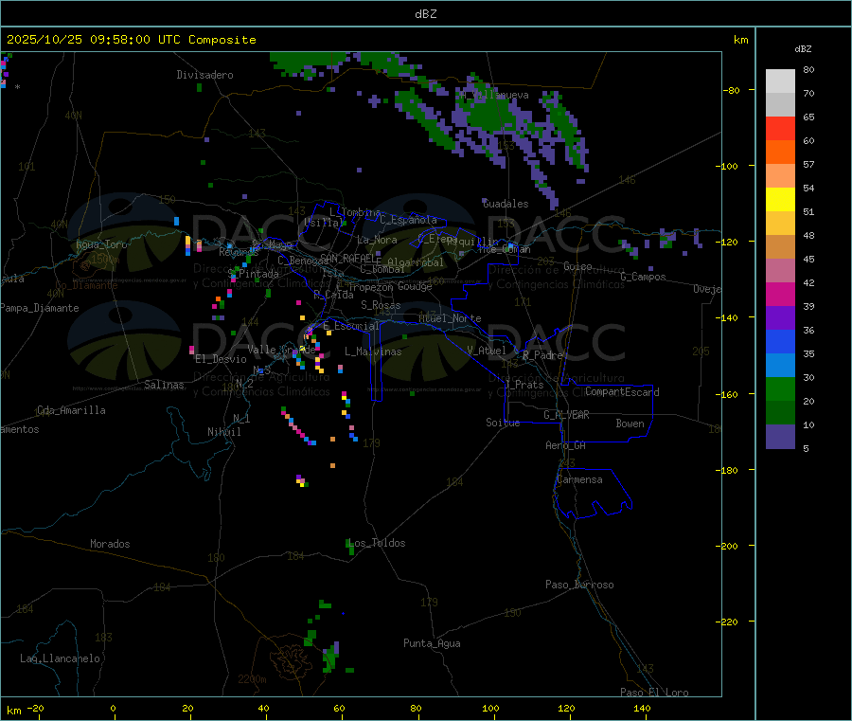Click the E_Escorial location label
This screenshot has width=852, height=721.
[x=351, y=326]
